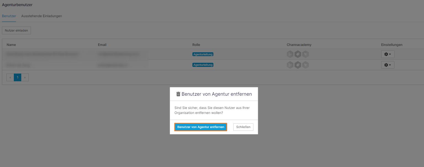Open the gear settings dropdown in first row
This screenshot has width=424, height=167.
coord(388,54)
